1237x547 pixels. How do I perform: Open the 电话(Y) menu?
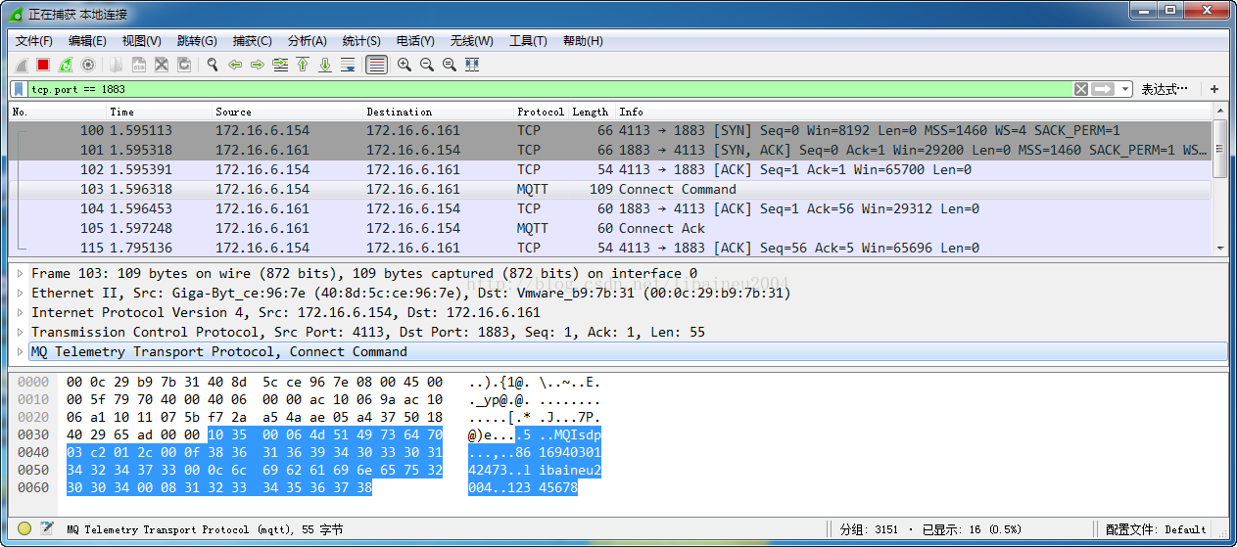pyautogui.click(x=415, y=41)
